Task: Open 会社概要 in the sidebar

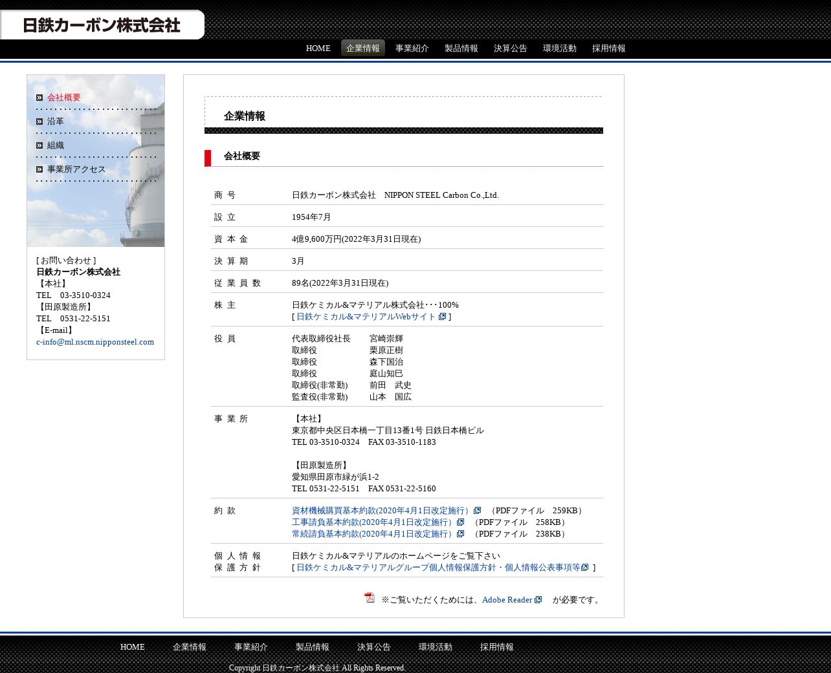Action: [64, 98]
